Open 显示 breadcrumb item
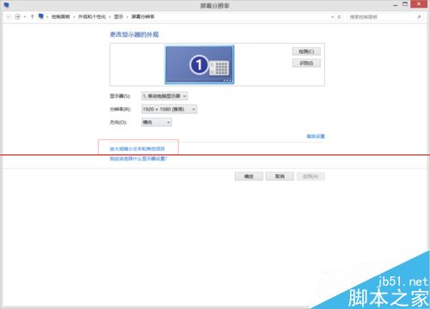 coord(119,17)
